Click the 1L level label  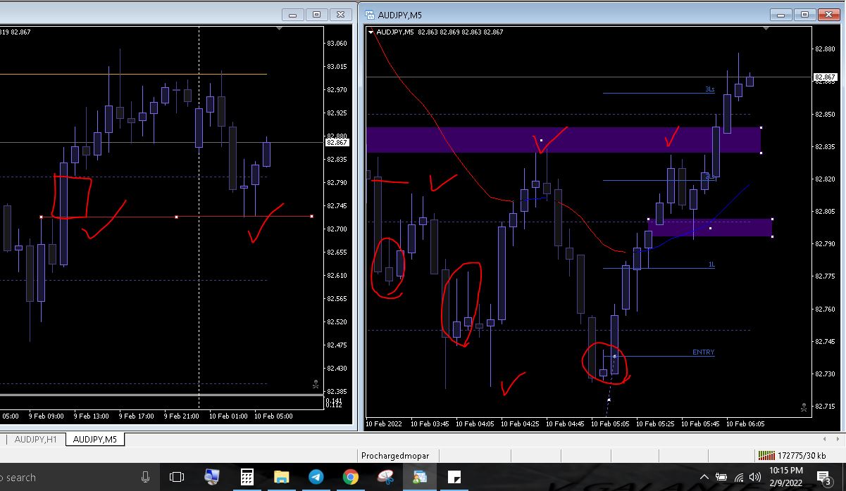[x=711, y=264]
